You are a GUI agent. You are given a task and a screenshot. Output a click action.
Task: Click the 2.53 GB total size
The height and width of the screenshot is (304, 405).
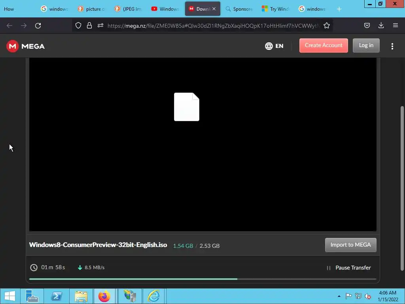[x=210, y=246]
